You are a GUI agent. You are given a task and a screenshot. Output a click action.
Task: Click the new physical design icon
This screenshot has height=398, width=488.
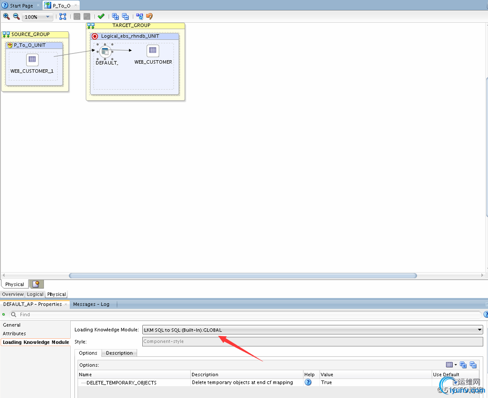point(36,284)
